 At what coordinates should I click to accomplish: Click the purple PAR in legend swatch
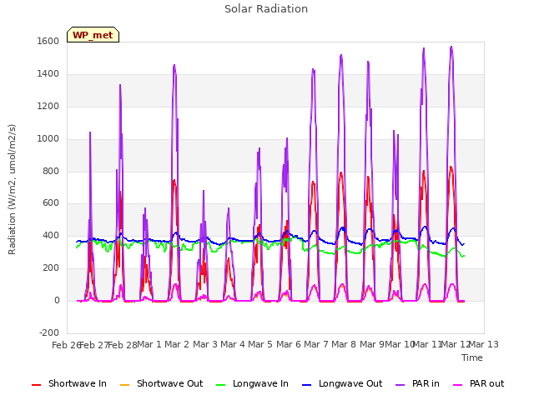click(x=400, y=385)
